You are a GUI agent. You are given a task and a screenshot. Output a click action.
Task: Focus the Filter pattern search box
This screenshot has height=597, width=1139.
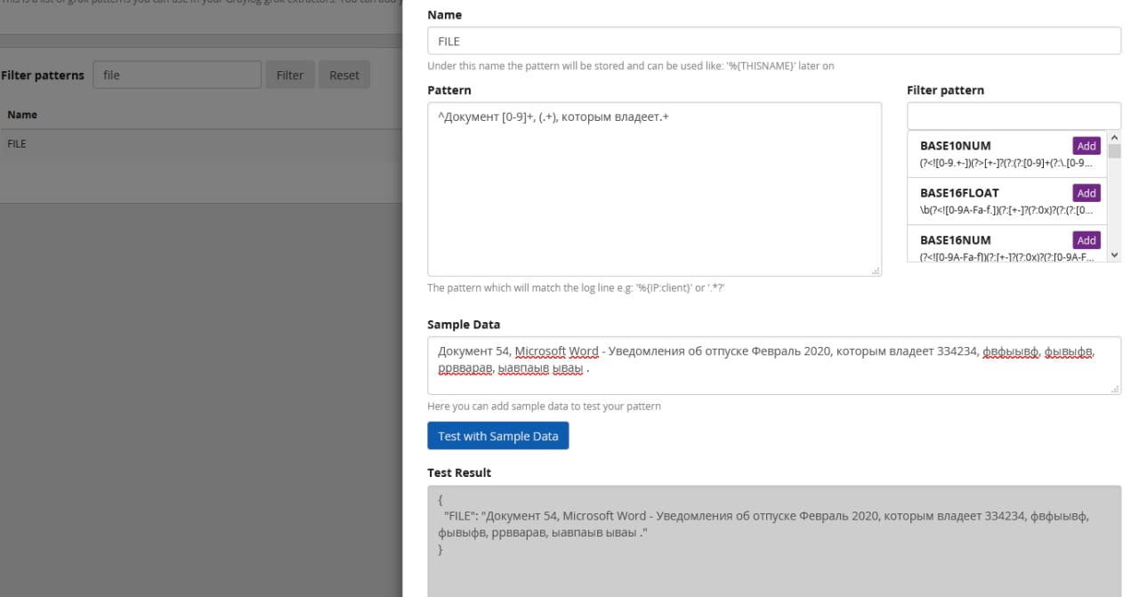point(1014,116)
